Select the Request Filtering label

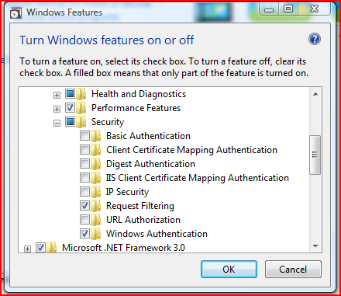(140, 206)
